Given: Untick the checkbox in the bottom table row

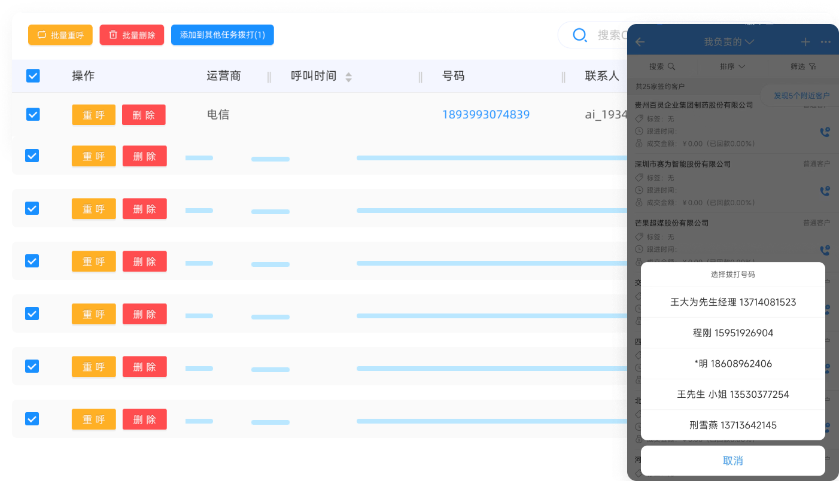Looking at the screenshot, I should [x=32, y=419].
